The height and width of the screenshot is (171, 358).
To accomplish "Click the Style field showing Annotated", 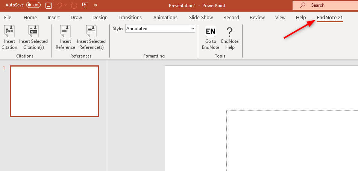I will tap(157, 29).
